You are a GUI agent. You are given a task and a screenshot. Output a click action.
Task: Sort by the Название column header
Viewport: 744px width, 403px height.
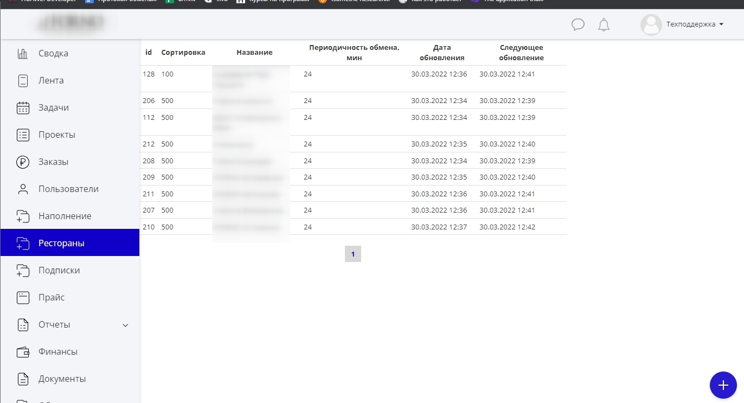pos(254,53)
